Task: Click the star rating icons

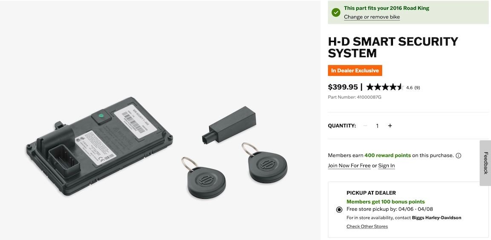Action: [x=384, y=87]
